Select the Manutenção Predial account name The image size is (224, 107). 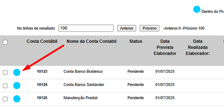point(80,98)
